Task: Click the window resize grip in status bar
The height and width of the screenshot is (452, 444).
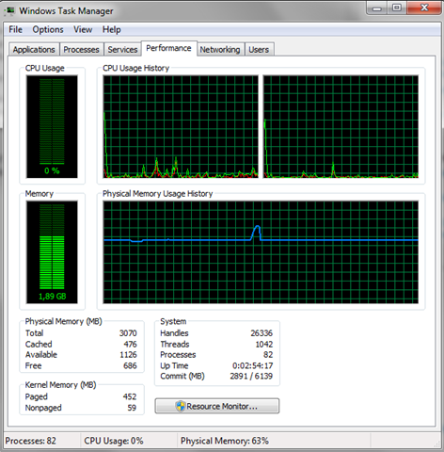Action: coord(436,444)
